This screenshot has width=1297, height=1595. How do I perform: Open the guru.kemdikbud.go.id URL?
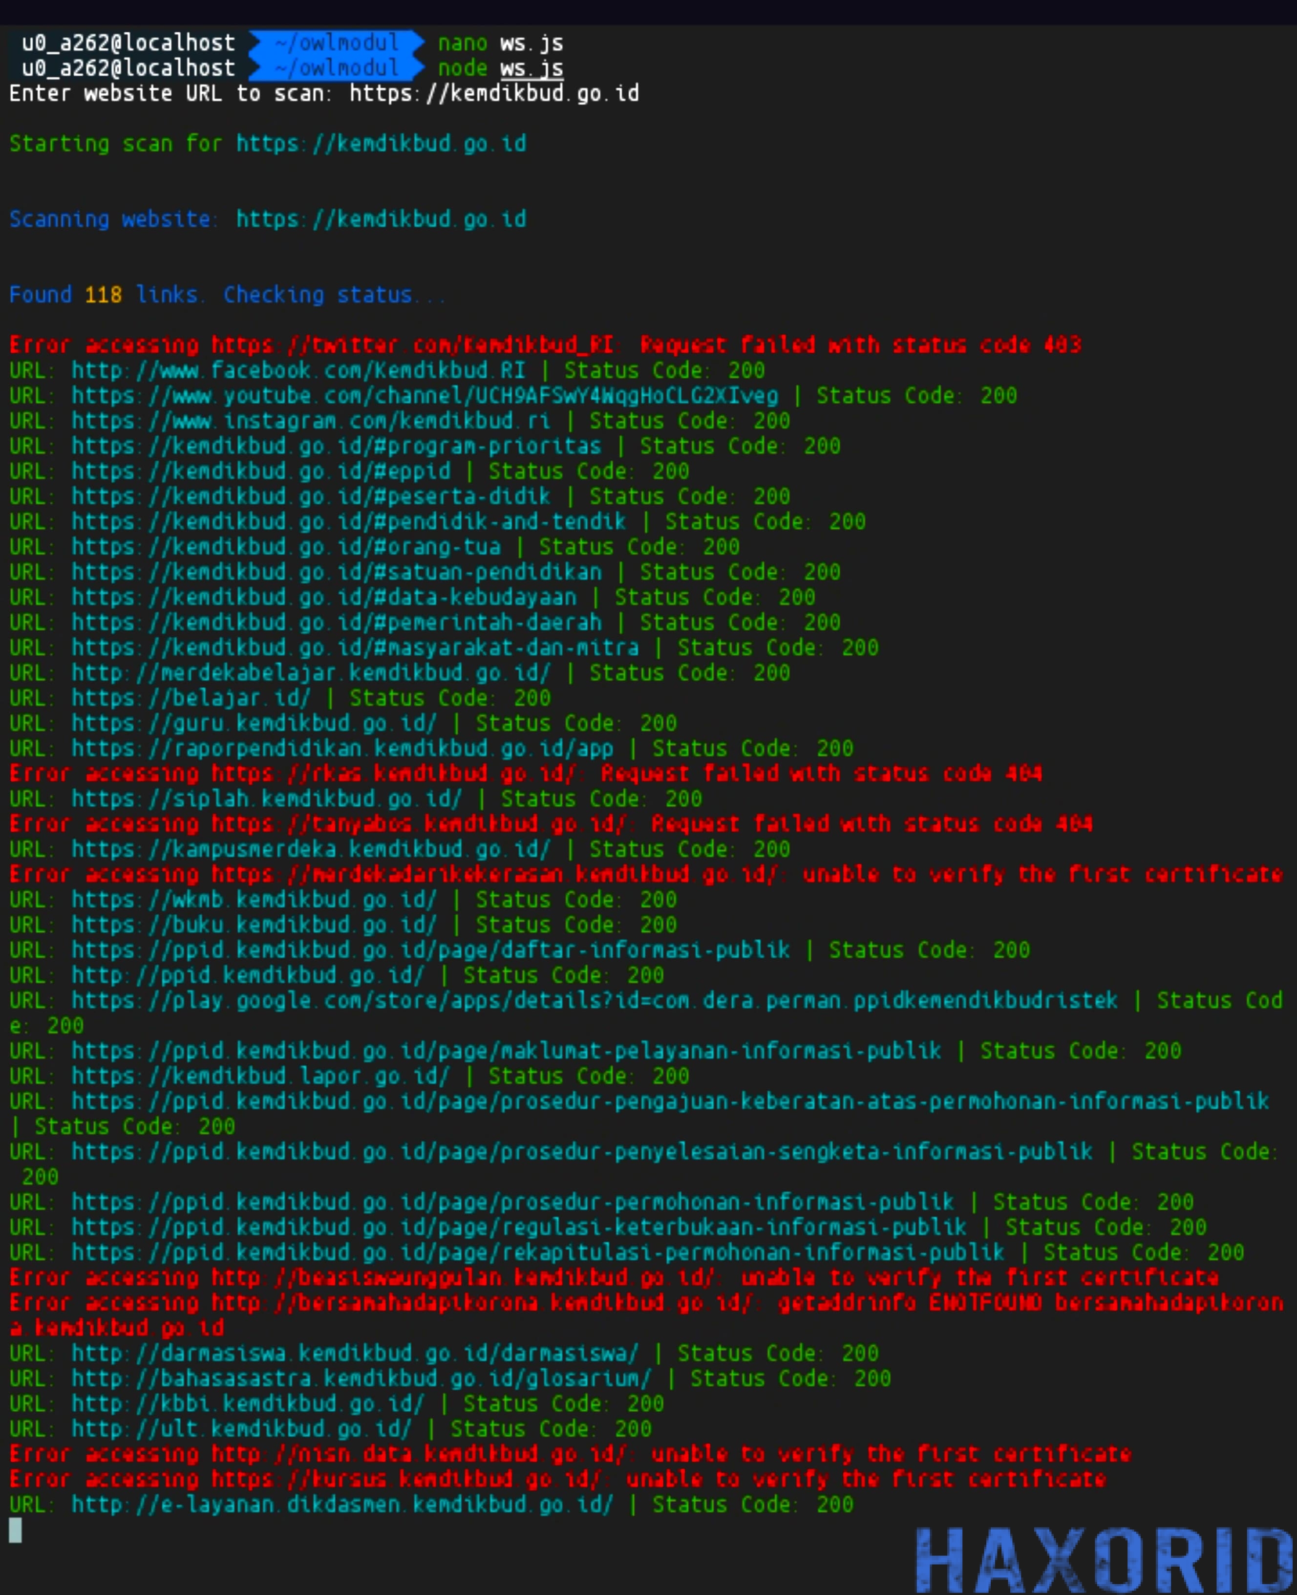[x=254, y=724]
